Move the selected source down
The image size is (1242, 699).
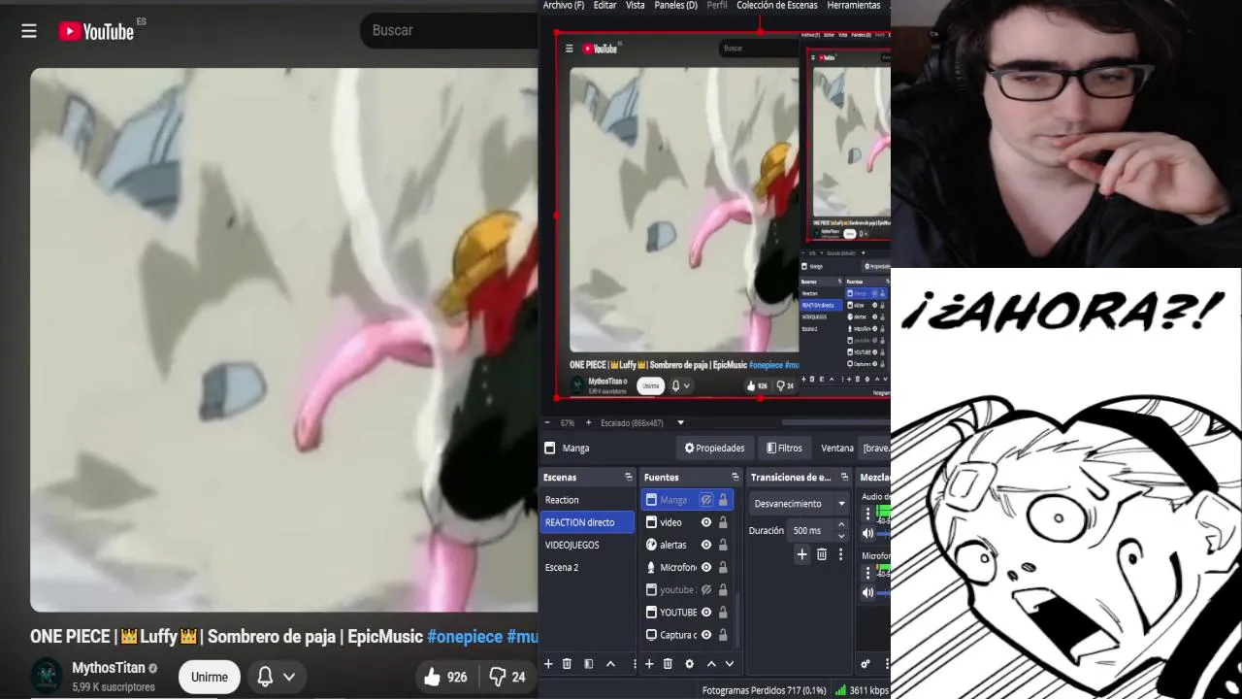click(x=729, y=664)
